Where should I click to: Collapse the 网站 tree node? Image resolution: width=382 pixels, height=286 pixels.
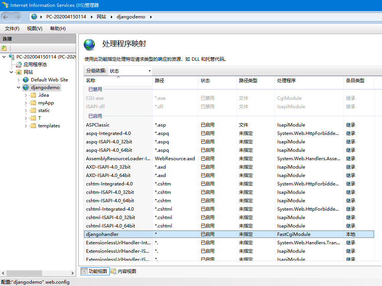[11, 72]
